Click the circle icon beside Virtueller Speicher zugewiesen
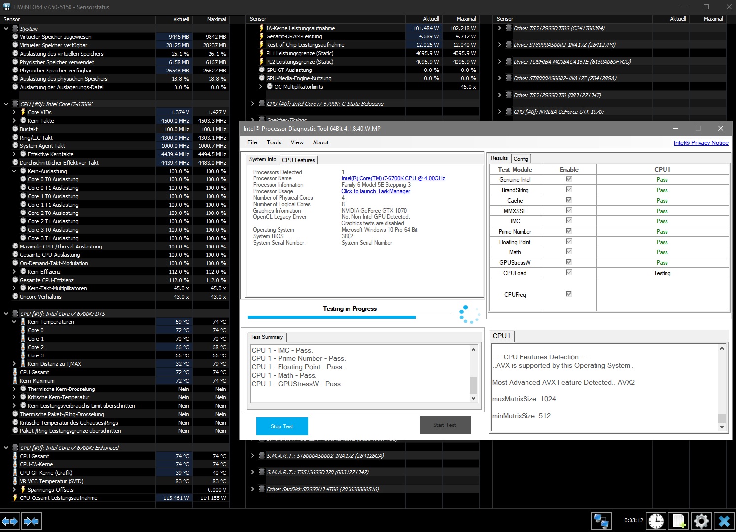The image size is (736, 532). click(15, 36)
